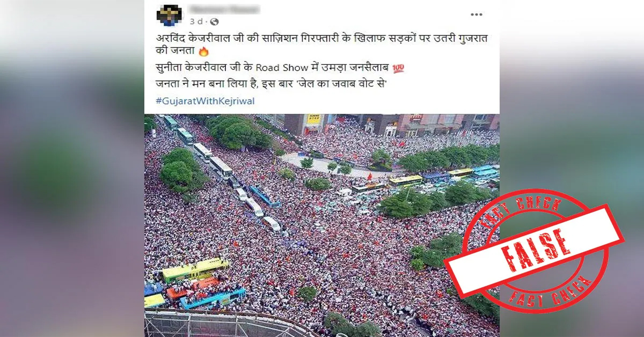Open the #GujaratWithKejriwal hashtag
644x337 pixels.
pyautogui.click(x=205, y=101)
